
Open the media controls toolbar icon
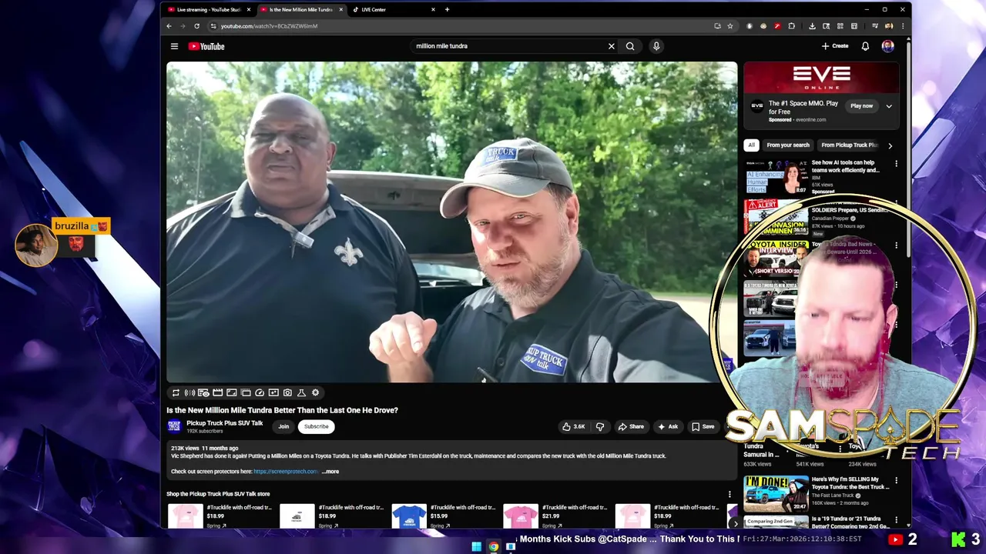[x=875, y=26]
